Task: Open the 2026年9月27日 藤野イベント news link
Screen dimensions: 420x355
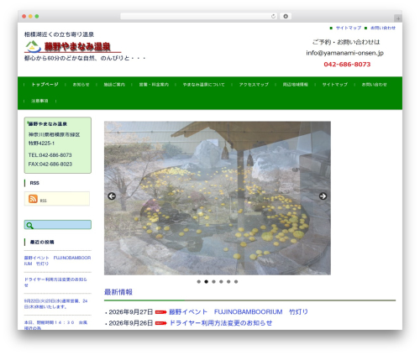Action: [x=239, y=312]
